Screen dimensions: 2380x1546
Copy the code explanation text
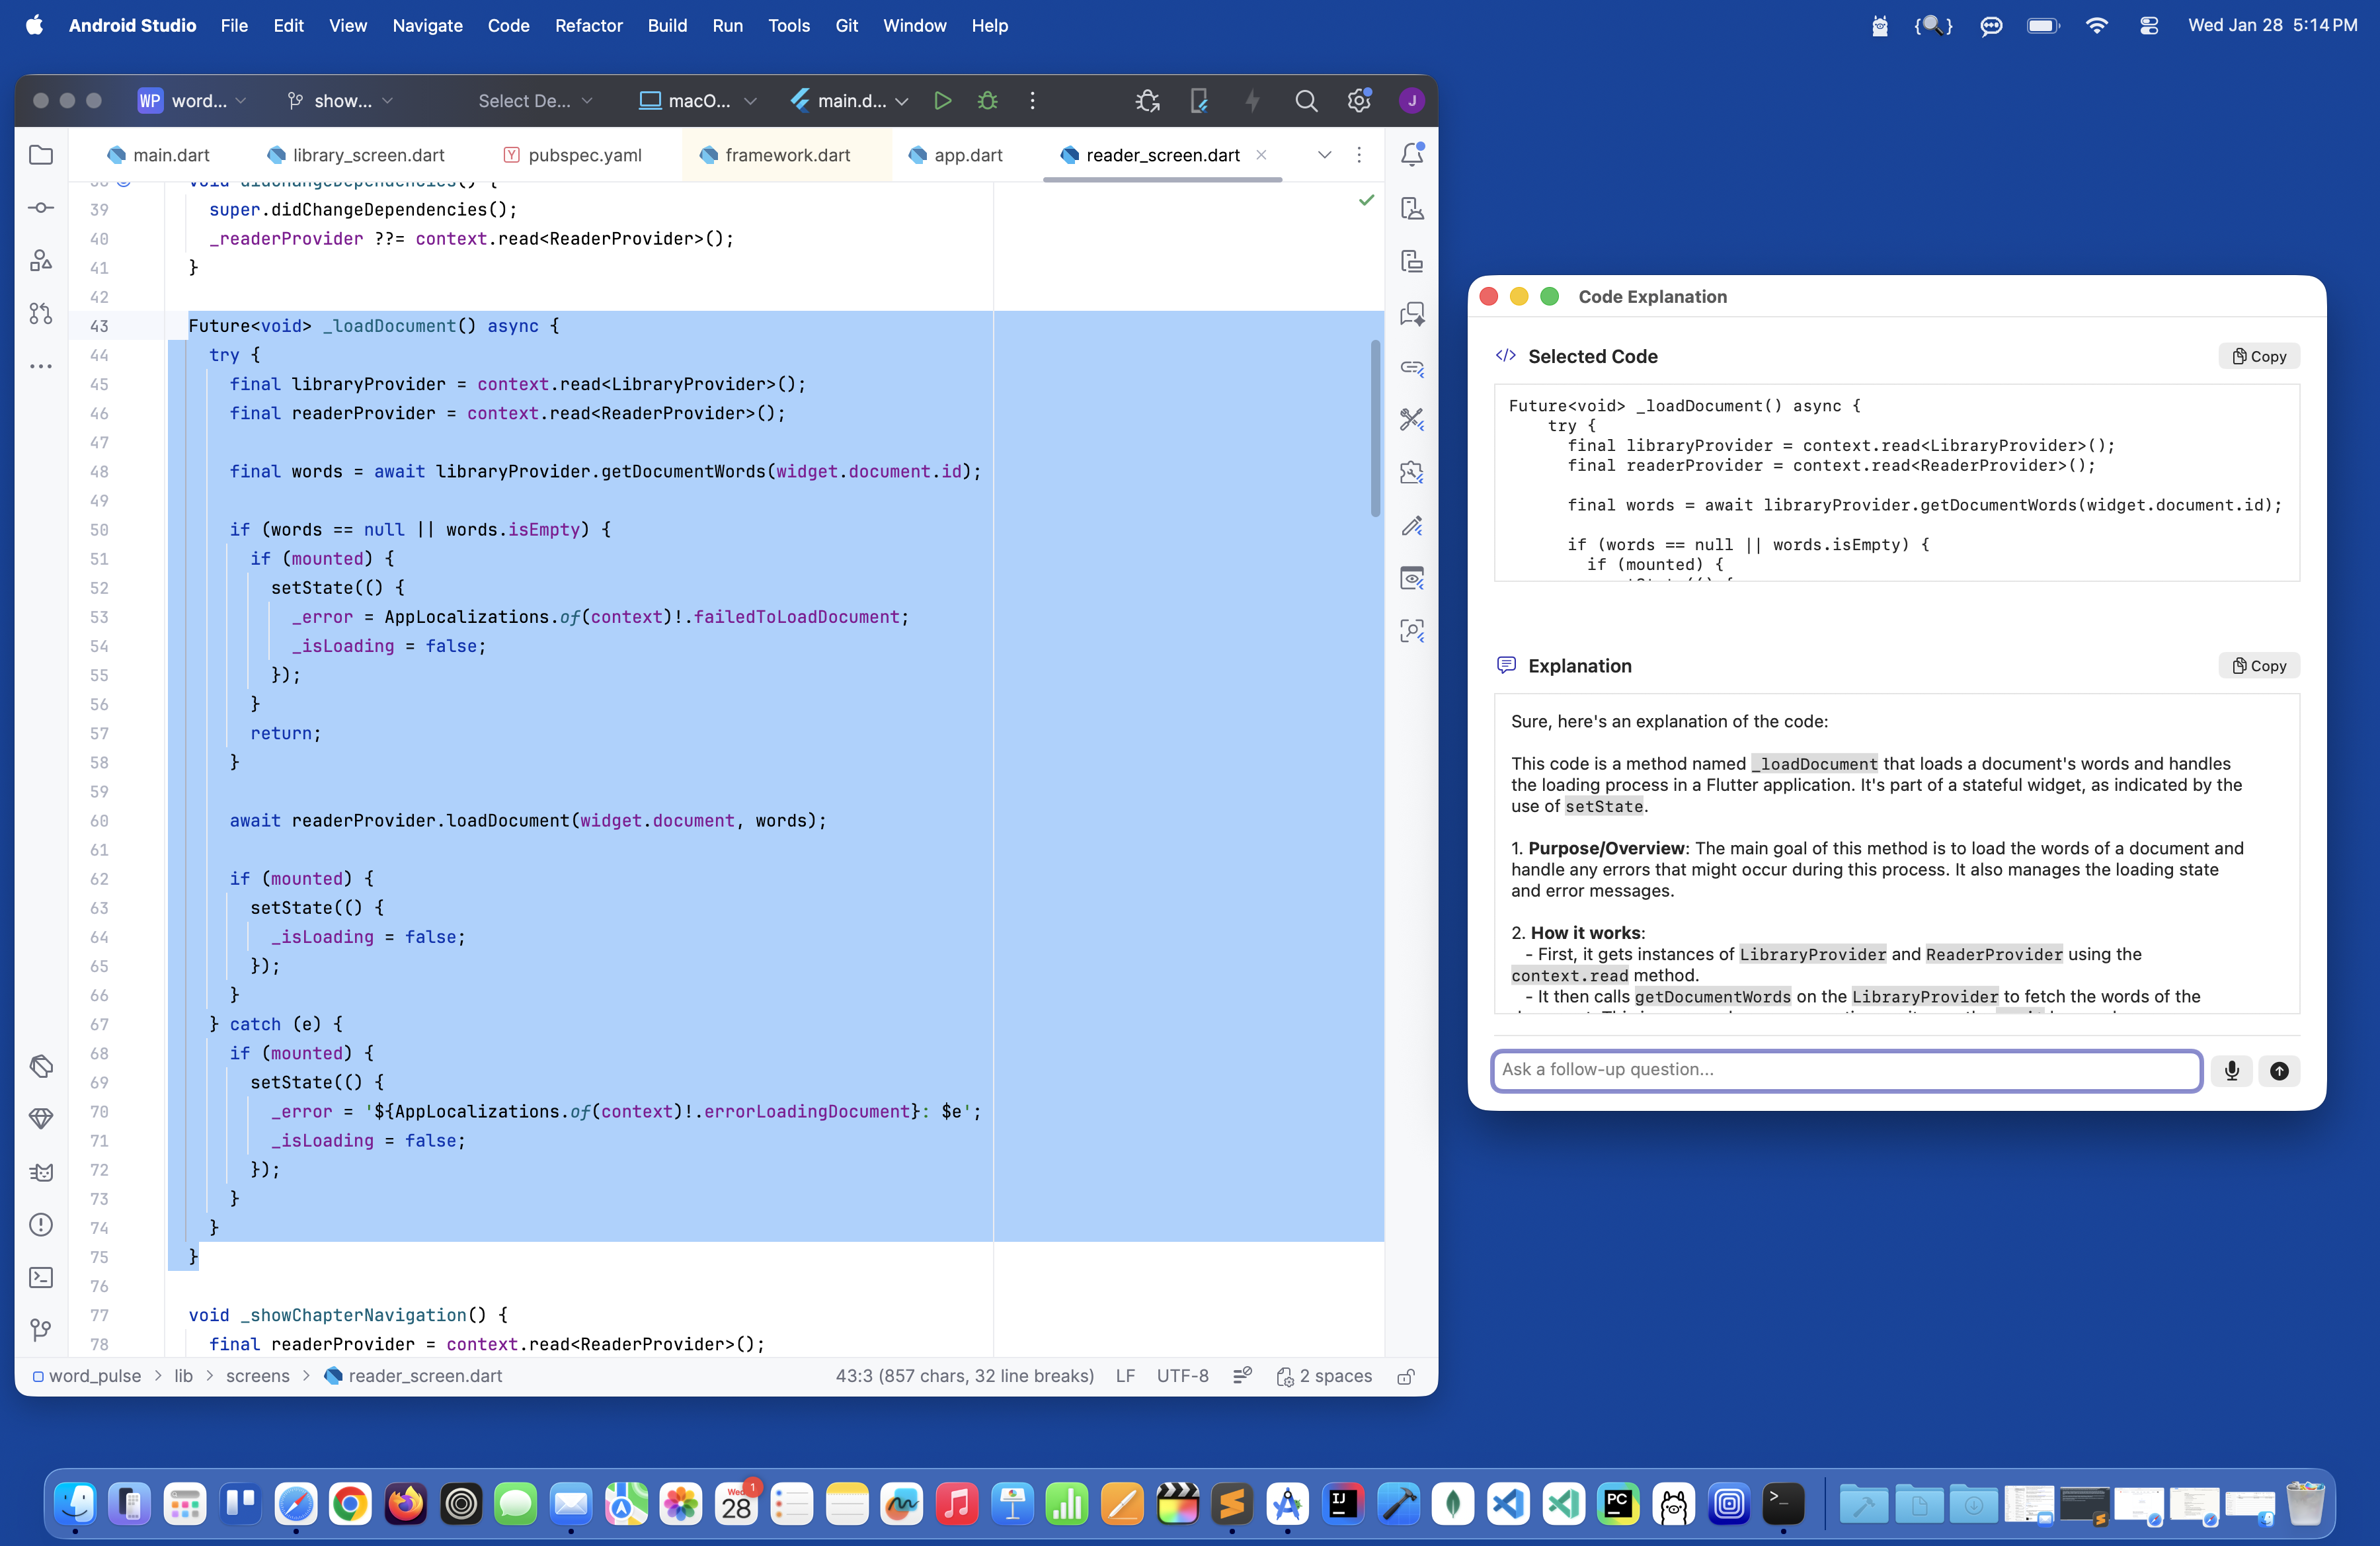(x=2258, y=665)
